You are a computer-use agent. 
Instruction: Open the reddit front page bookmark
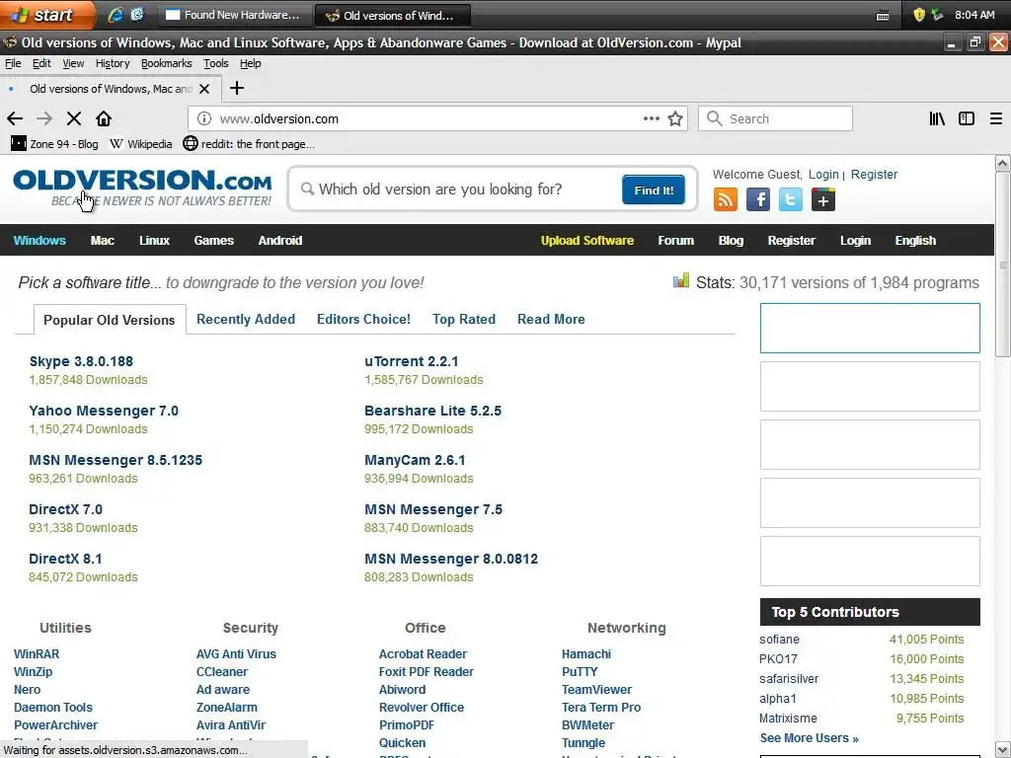click(x=249, y=144)
